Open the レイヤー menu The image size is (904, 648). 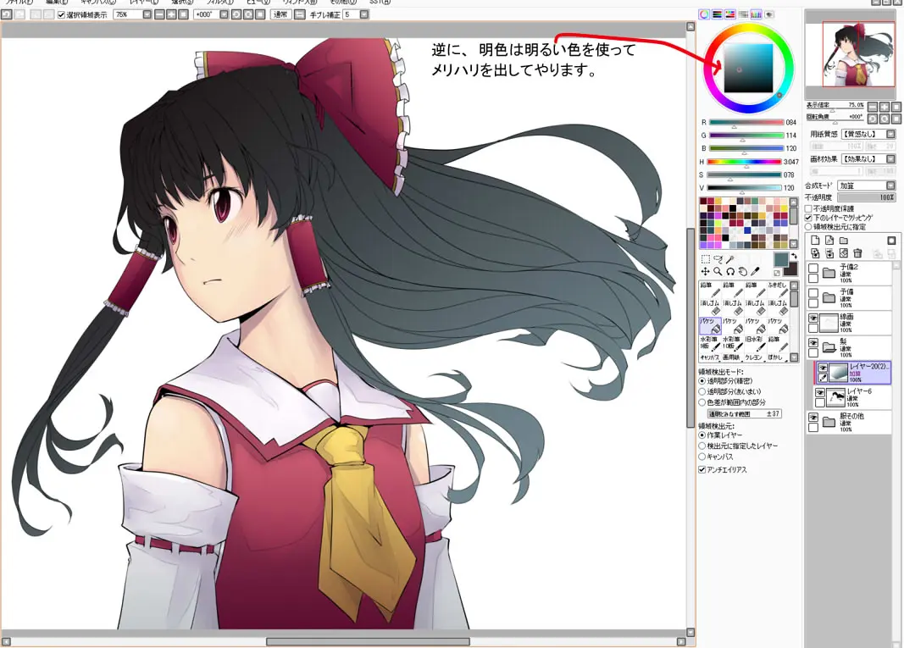coord(143,3)
